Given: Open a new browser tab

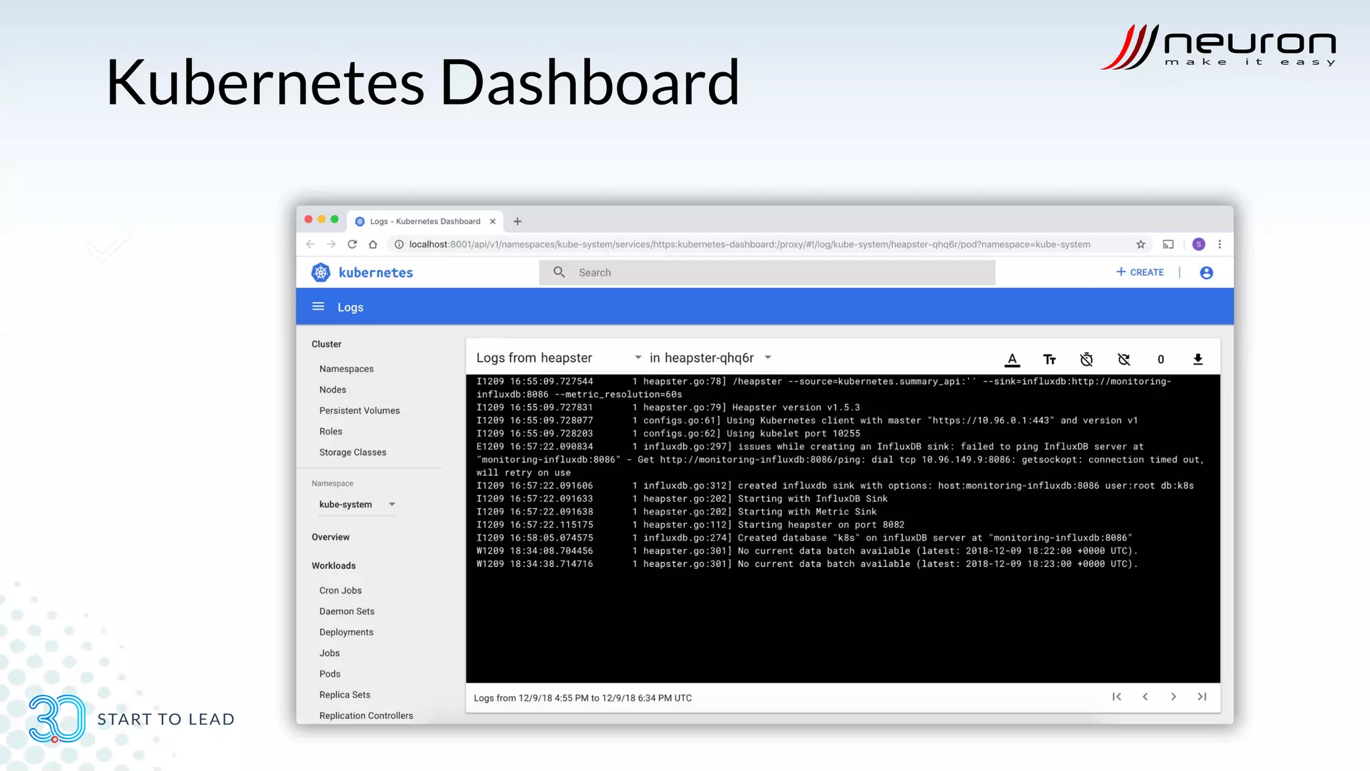Looking at the screenshot, I should [517, 222].
